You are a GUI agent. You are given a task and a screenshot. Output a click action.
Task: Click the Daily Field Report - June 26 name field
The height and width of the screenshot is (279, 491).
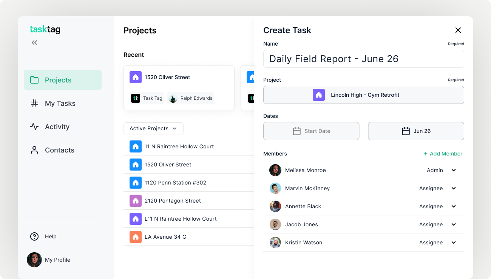(363, 59)
